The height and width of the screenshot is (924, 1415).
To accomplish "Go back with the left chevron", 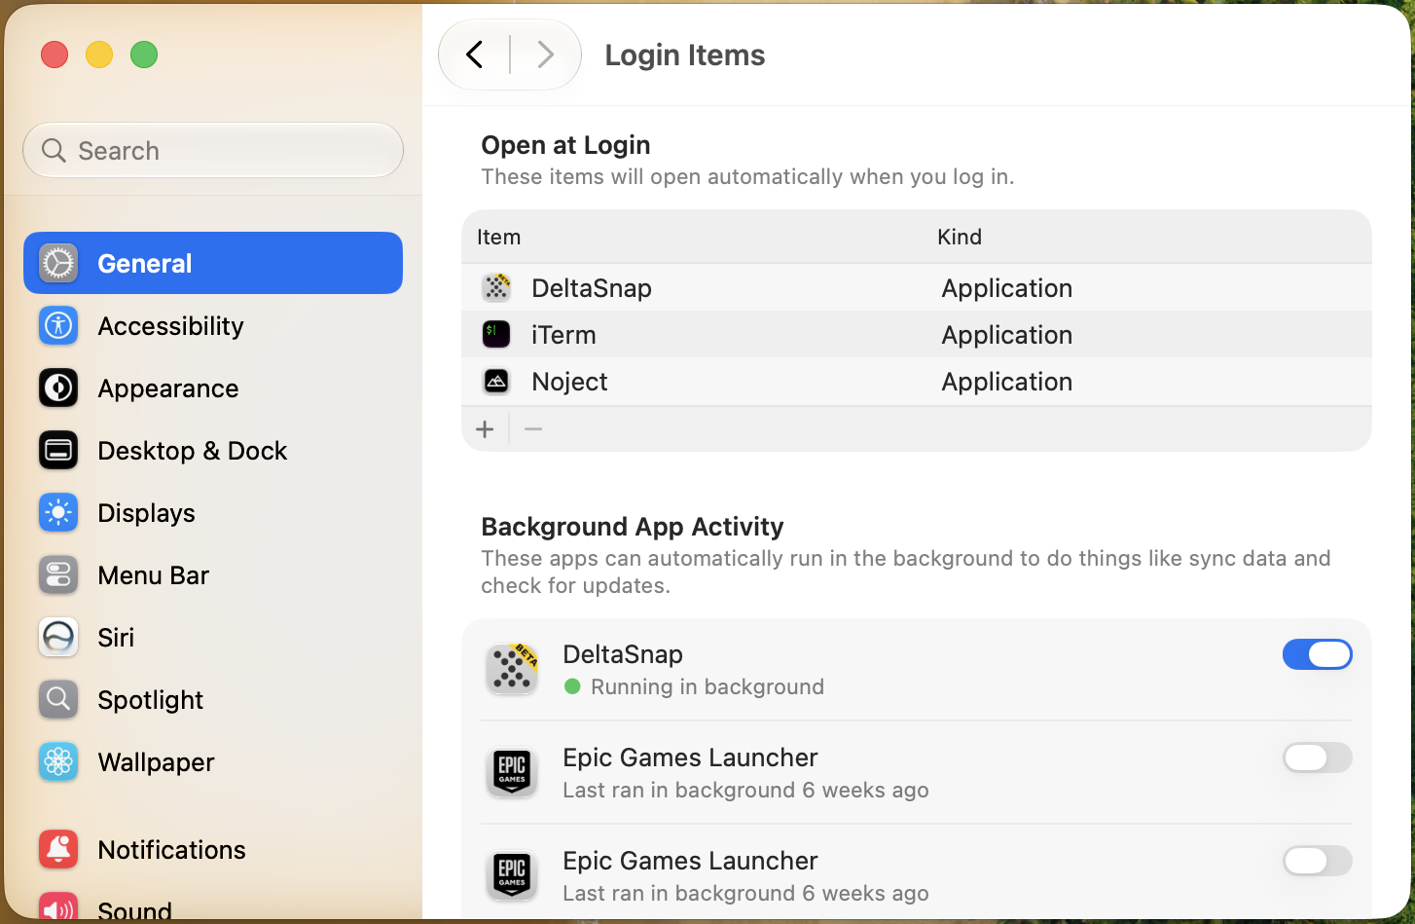I will coord(475,55).
